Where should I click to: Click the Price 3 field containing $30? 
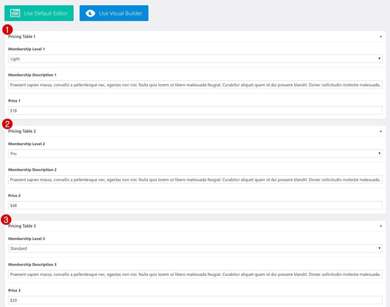(195, 300)
